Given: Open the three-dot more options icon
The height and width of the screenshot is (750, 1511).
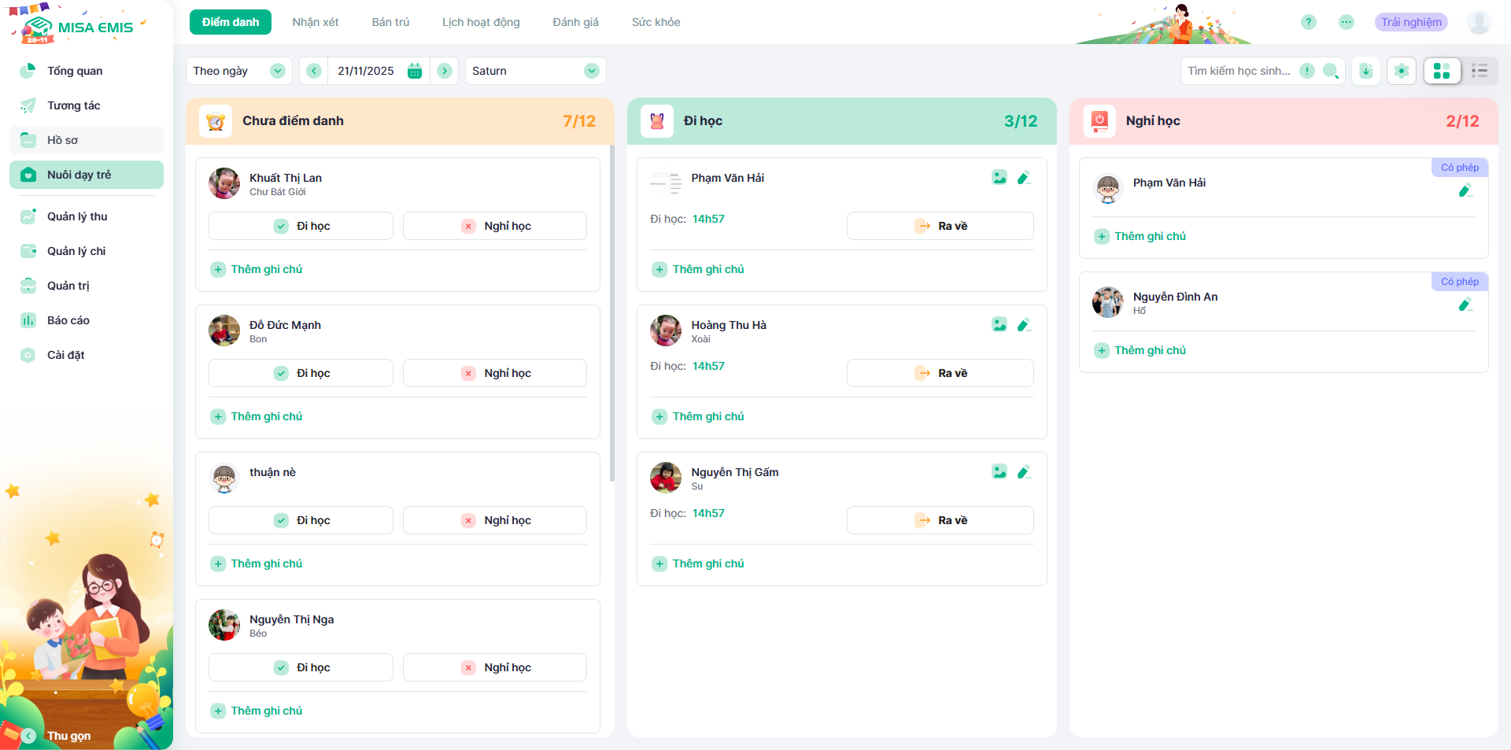Looking at the screenshot, I should [1346, 22].
